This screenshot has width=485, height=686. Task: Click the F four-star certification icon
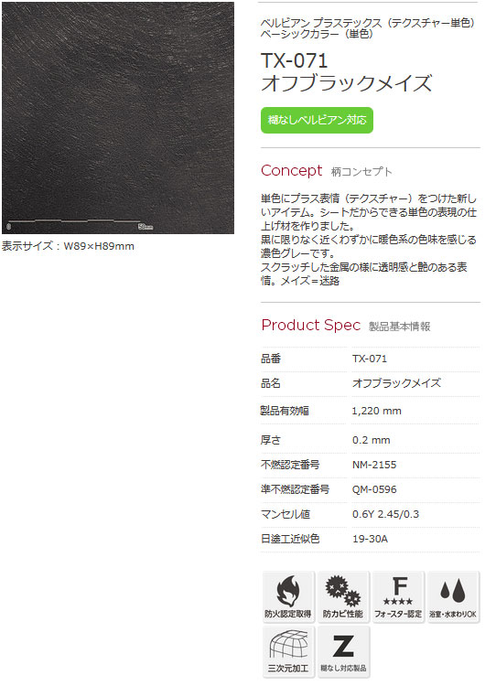[x=398, y=597]
